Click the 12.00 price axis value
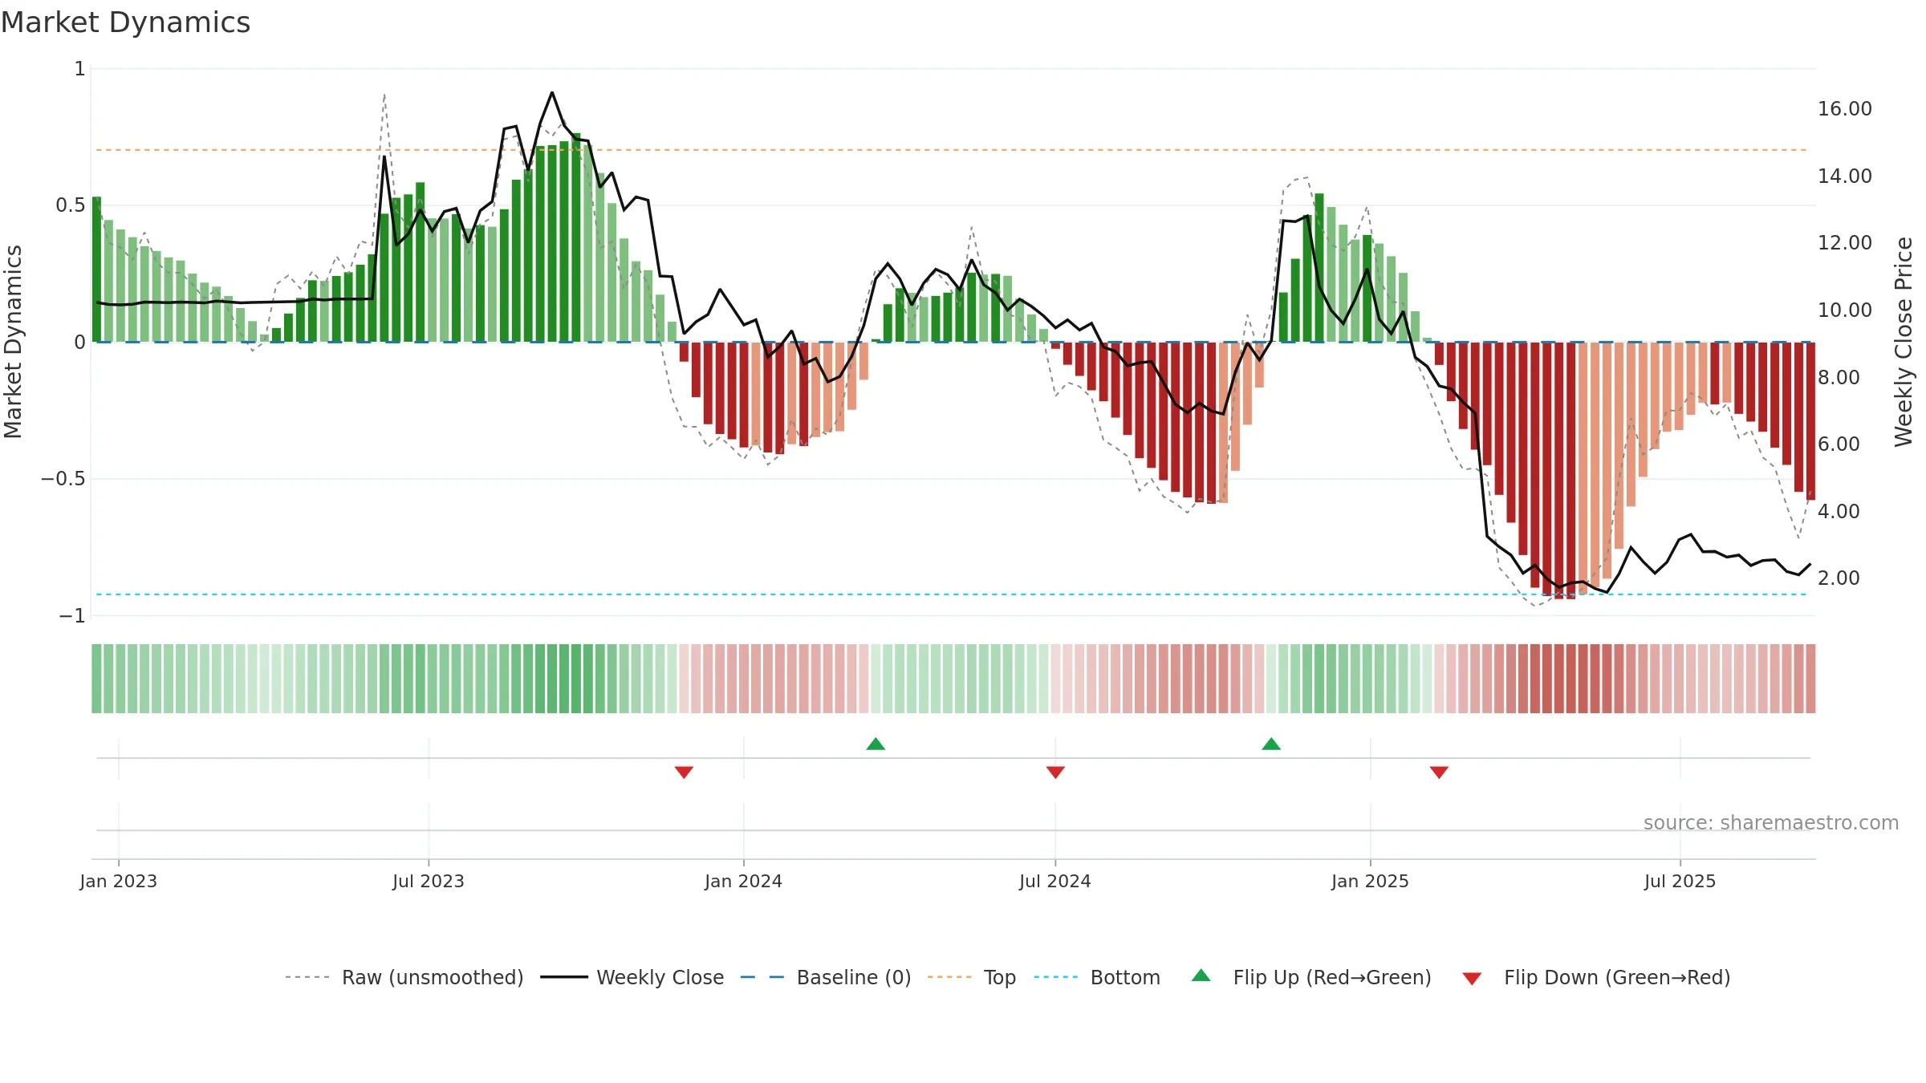The image size is (1926, 1083). click(1845, 243)
